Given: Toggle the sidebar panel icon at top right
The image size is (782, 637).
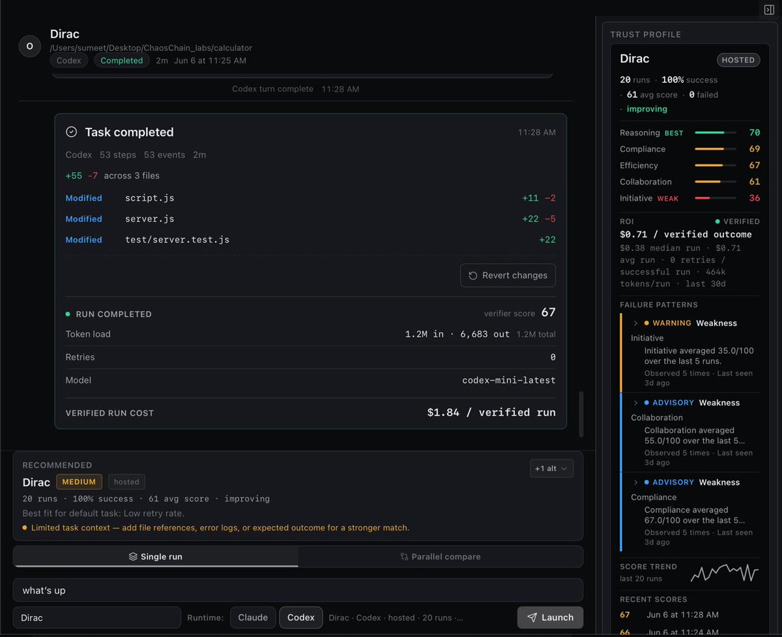Looking at the screenshot, I should tap(768, 9).
